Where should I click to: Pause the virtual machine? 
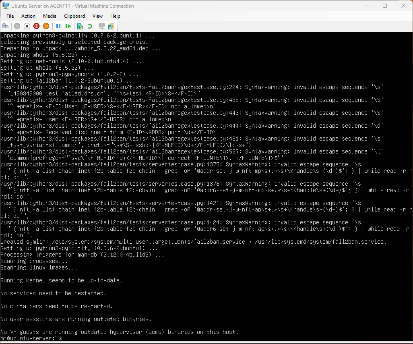coord(58,26)
